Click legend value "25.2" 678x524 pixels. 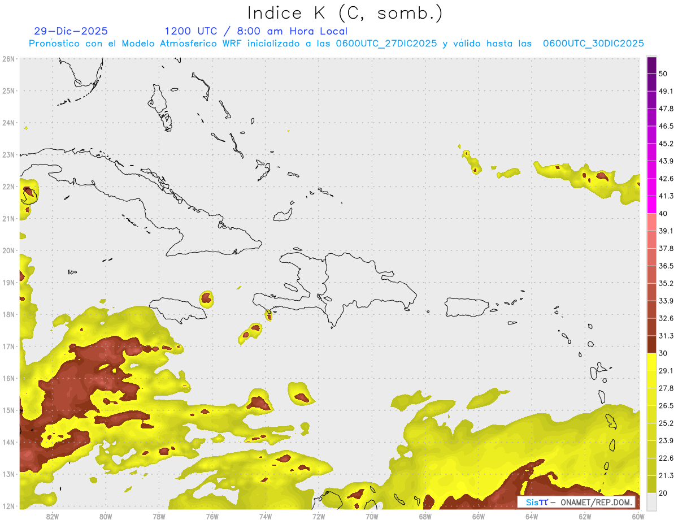point(666,423)
